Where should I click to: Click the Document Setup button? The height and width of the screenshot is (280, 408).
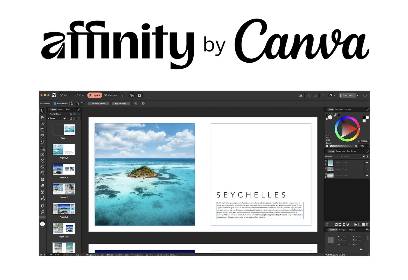click(98, 104)
